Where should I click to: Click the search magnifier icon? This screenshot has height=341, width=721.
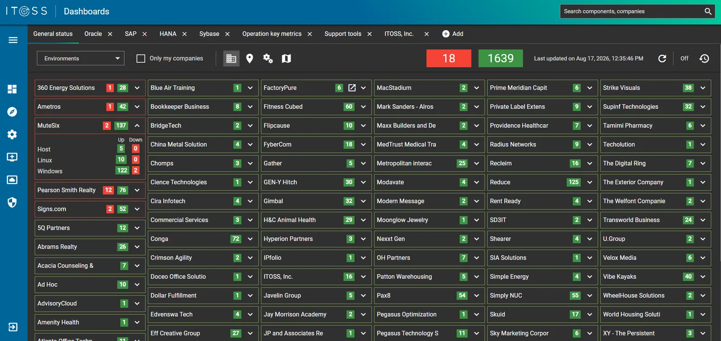click(708, 11)
